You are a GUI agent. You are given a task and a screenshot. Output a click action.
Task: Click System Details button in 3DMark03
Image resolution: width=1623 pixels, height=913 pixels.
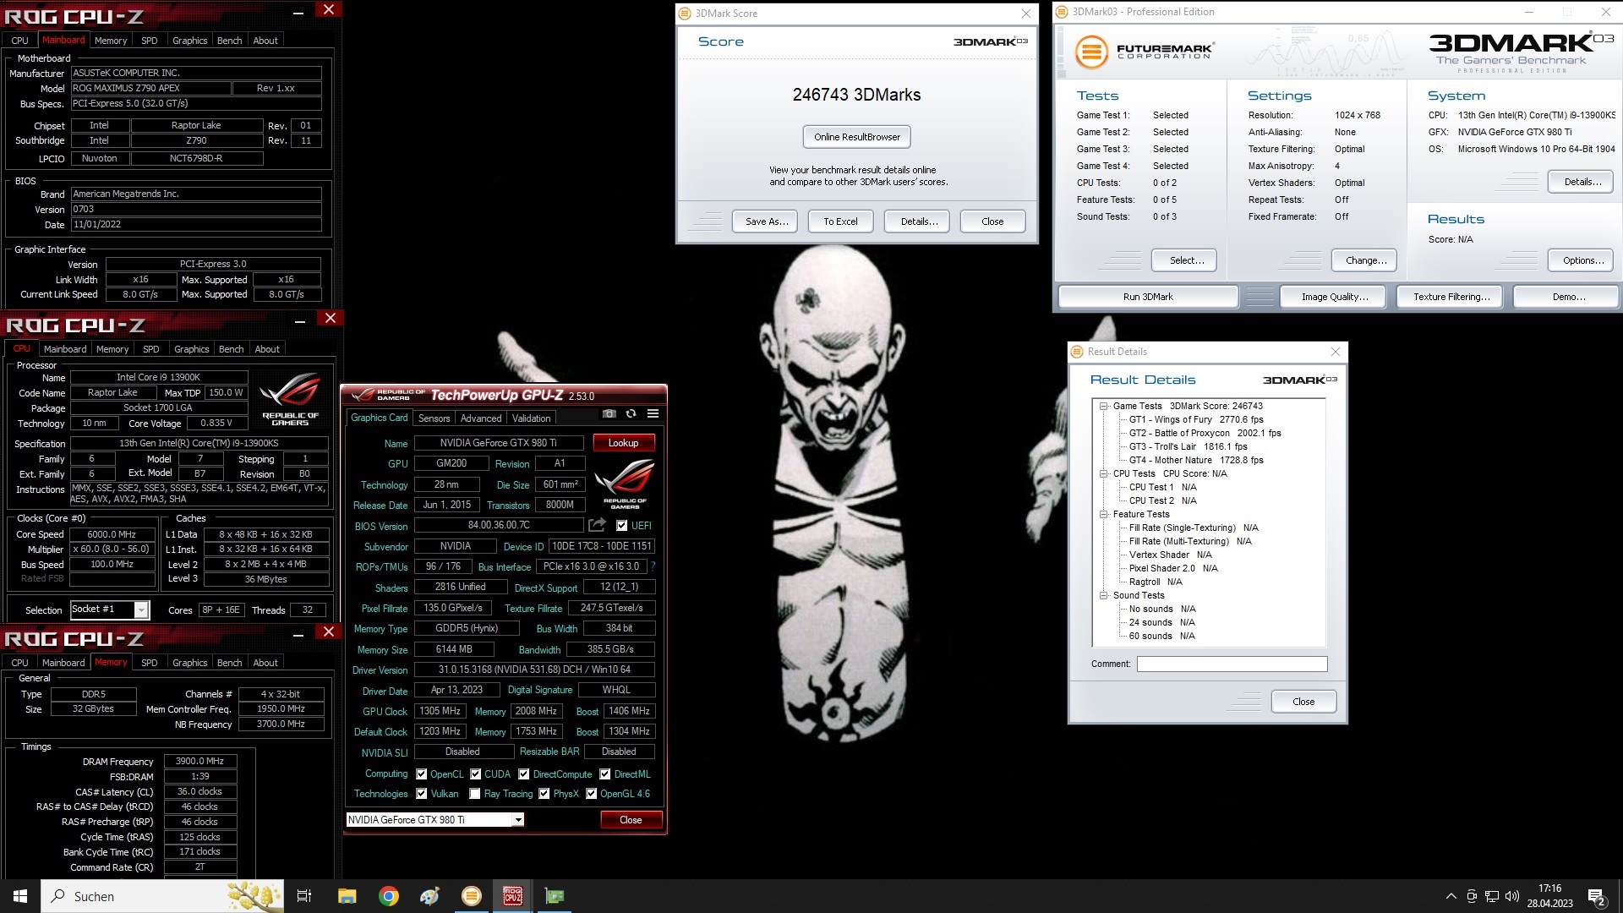point(1582,182)
